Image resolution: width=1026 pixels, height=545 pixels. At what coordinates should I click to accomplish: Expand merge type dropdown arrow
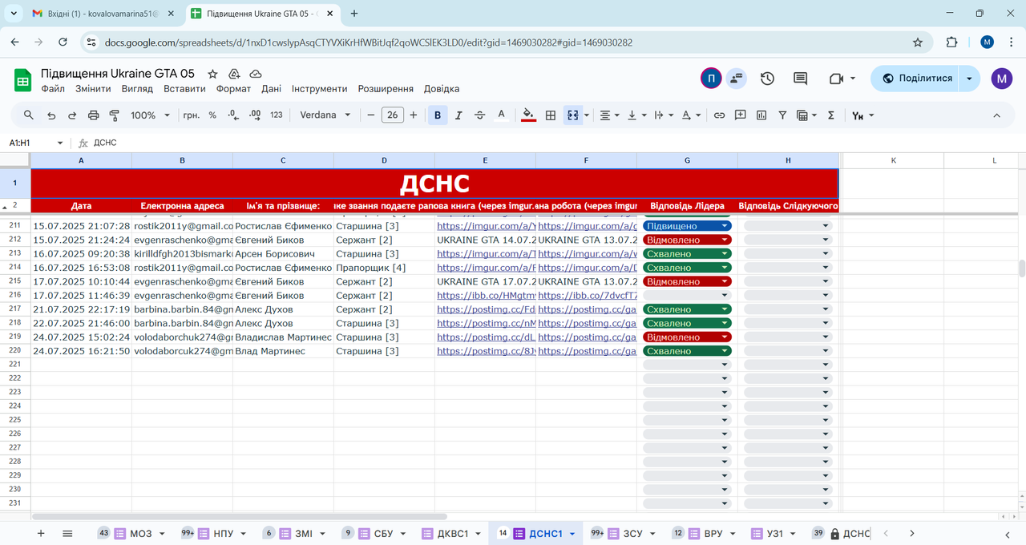pos(587,115)
